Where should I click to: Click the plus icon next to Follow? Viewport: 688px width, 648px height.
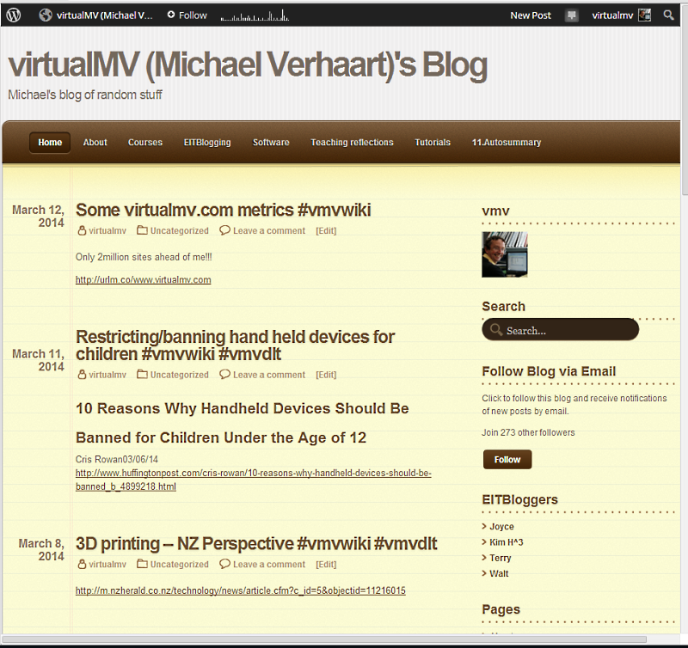171,15
